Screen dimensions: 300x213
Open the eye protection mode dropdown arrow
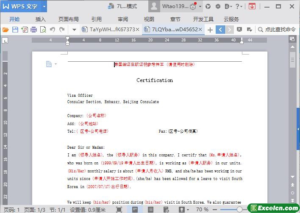[x=188, y=210]
